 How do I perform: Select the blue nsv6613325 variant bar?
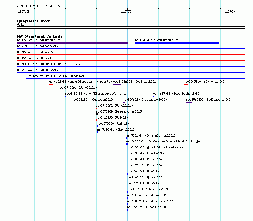(x=177, y=43)
